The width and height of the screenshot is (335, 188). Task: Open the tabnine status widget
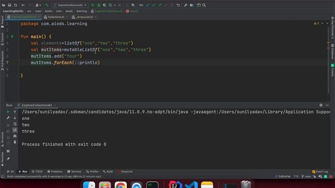click(283, 177)
